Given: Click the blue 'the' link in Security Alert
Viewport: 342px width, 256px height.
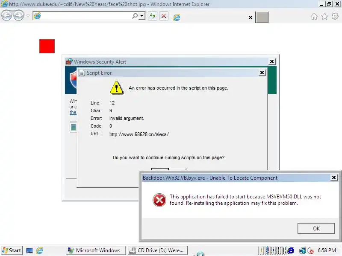Looking at the screenshot, I should point(73,112).
